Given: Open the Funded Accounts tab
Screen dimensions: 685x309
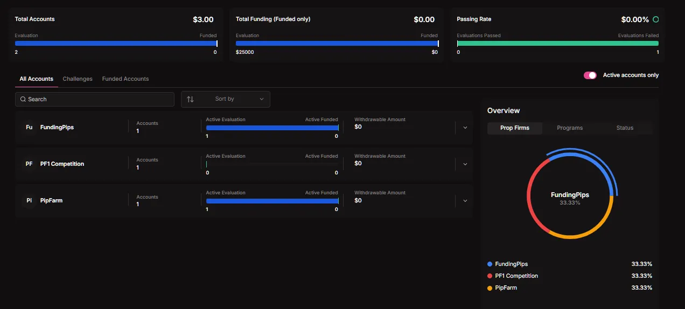Looking at the screenshot, I should point(125,79).
